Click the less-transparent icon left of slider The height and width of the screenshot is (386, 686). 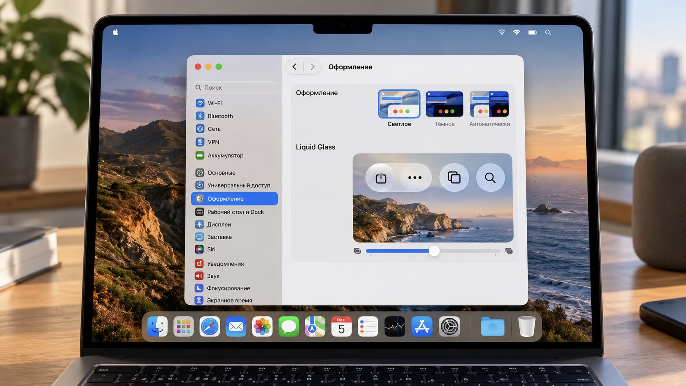pos(357,251)
